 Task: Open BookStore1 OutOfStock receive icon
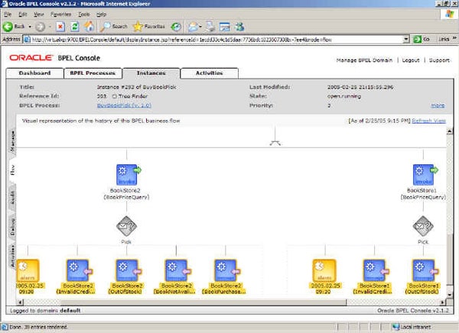pyautogui.click(x=425, y=270)
